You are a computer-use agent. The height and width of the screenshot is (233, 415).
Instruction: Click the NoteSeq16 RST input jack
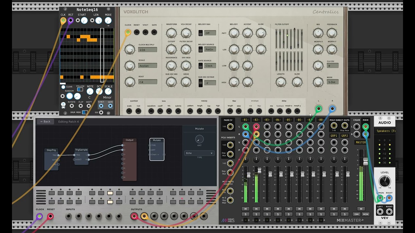tap(70, 20)
